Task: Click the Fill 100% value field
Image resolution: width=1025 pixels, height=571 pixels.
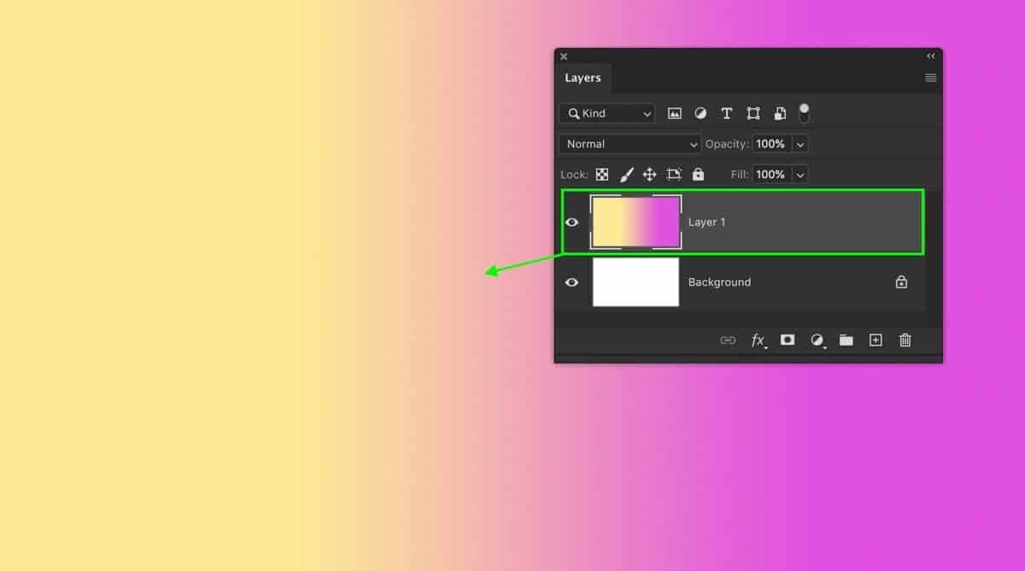Action: [772, 174]
